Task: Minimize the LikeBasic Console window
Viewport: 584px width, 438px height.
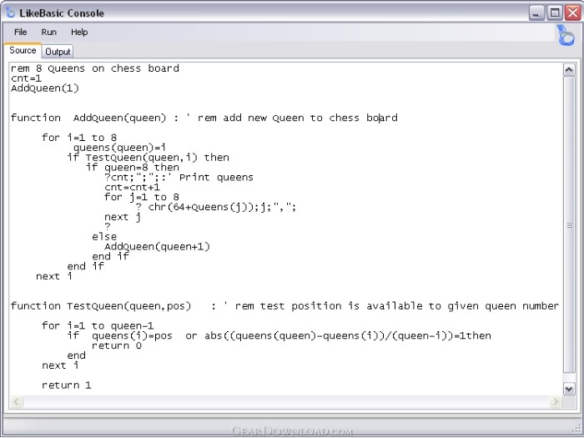Action: (x=536, y=13)
